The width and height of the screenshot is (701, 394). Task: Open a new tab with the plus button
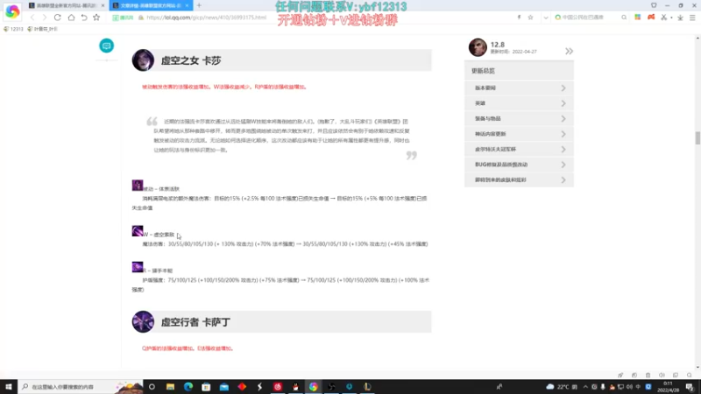click(x=199, y=5)
